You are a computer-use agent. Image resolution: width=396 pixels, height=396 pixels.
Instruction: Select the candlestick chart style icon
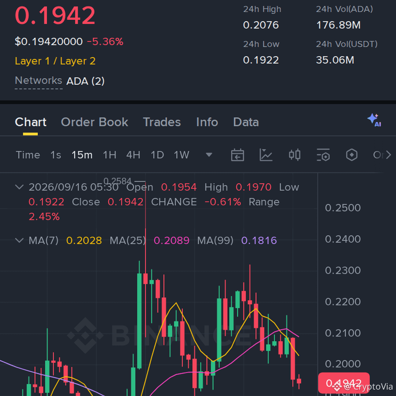coord(294,155)
